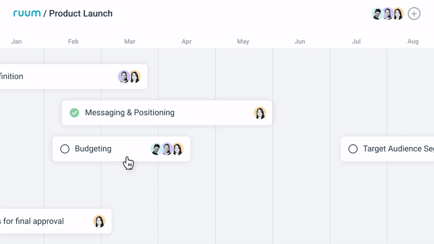Open the first team avatar in header
434x244 pixels.
(378, 14)
